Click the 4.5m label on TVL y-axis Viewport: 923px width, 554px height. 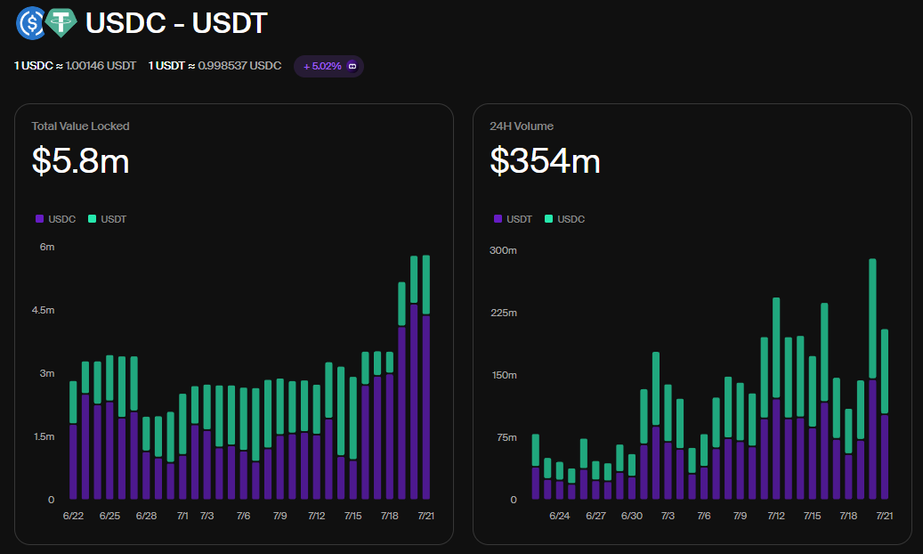point(43,310)
